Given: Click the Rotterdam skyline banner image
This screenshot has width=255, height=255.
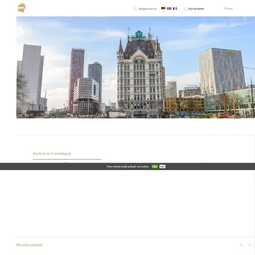Looking at the screenshot, I should click(136, 68).
